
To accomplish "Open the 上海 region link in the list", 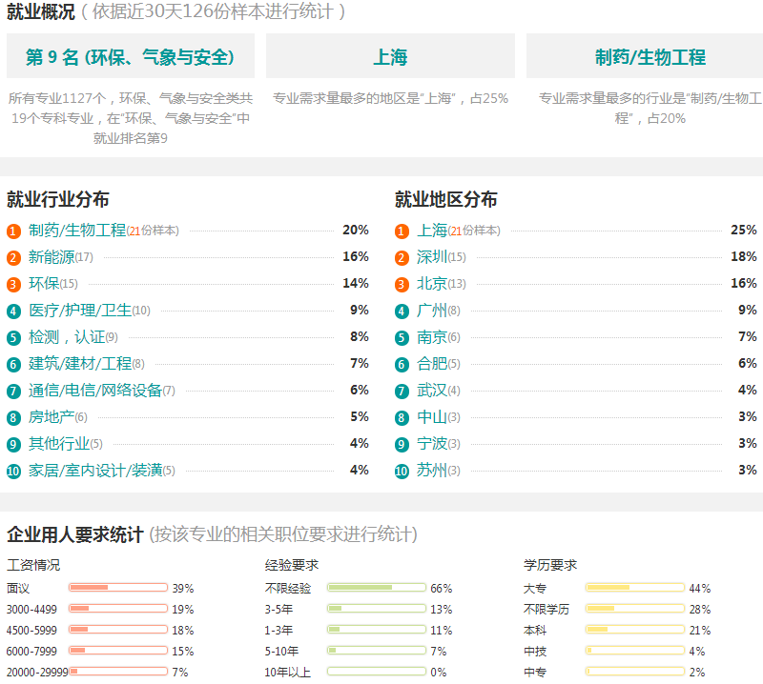I will tap(432, 230).
